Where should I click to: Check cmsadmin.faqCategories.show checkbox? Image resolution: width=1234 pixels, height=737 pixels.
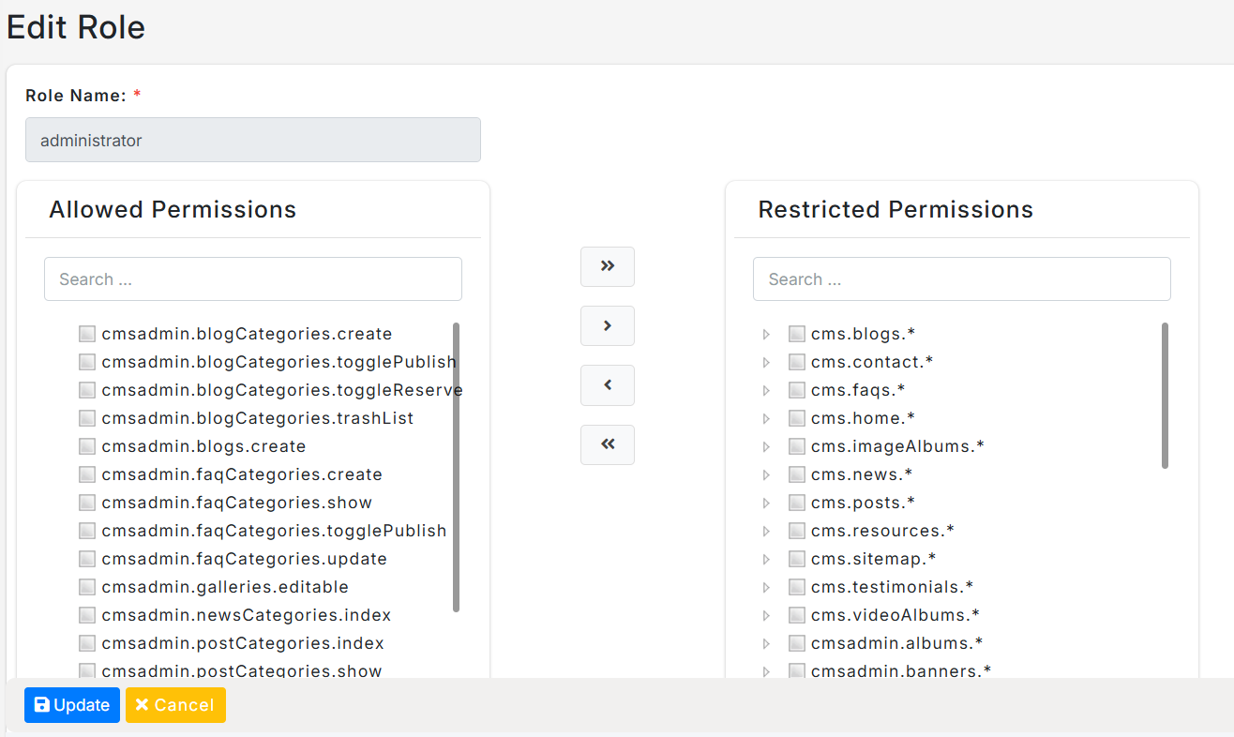87,503
